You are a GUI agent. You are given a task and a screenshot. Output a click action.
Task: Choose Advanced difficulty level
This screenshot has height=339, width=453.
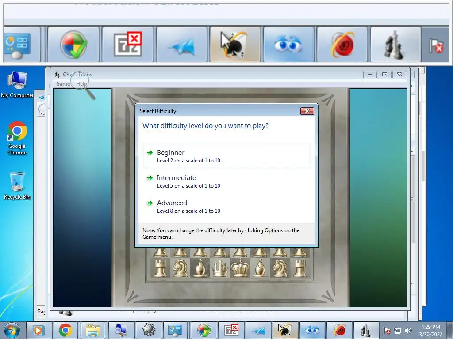(226, 206)
